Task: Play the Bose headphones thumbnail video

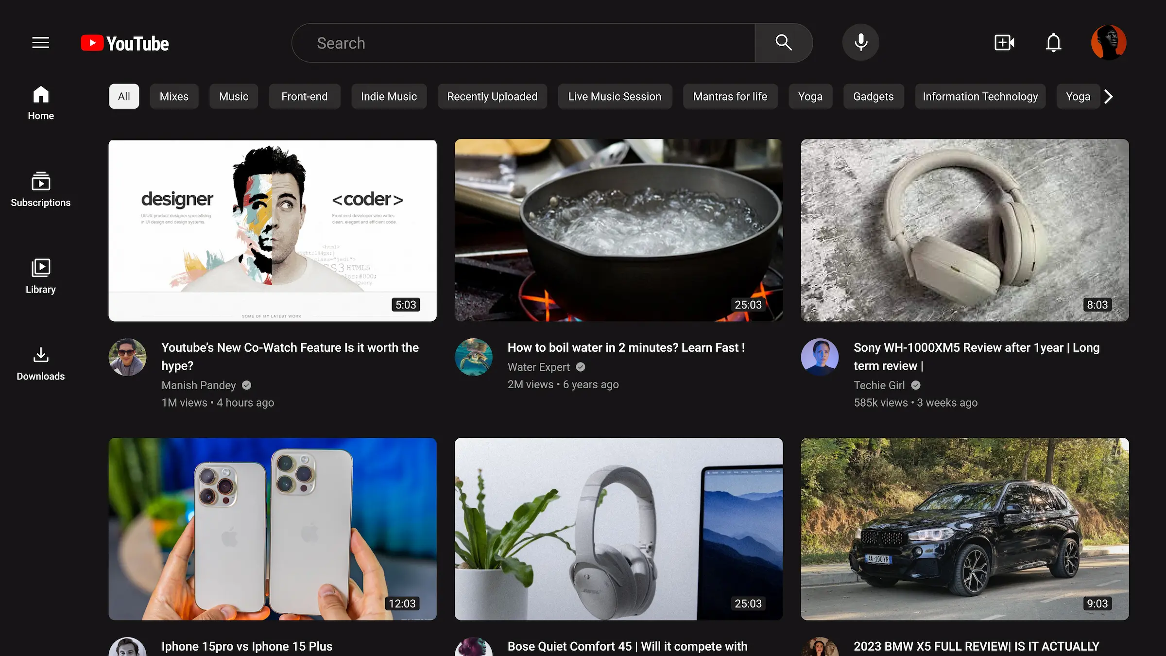Action: coord(619,529)
